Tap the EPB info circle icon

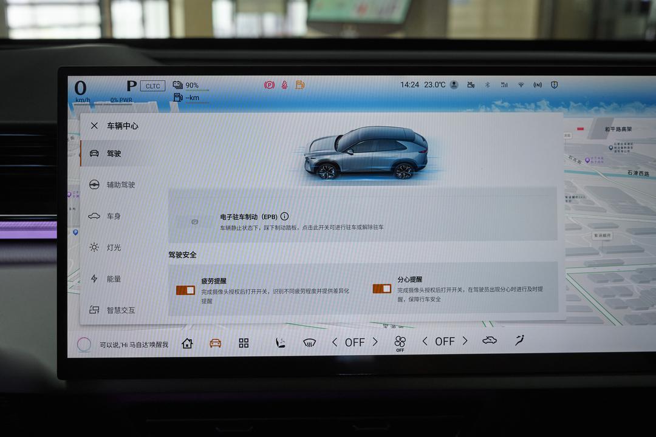pyautogui.click(x=284, y=216)
